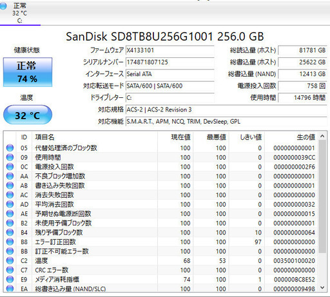Select the メディア消耗指標 row name
The width and height of the screenshot is (330, 297).
pyautogui.click(x=57, y=280)
